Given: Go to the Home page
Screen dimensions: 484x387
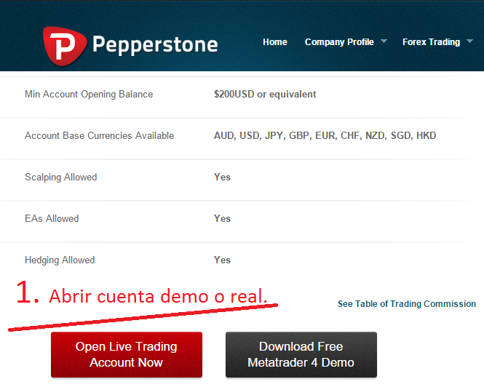Looking at the screenshot, I should [274, 42].
